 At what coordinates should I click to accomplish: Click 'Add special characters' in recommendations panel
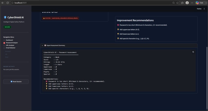click(x=133, y=39)
